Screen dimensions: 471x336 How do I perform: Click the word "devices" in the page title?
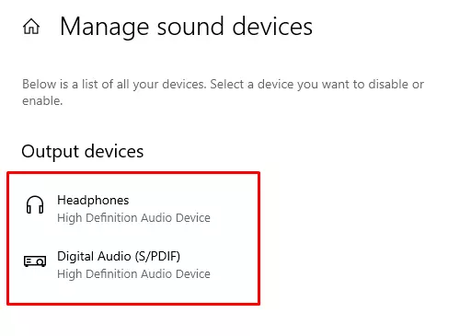(272, 27)
